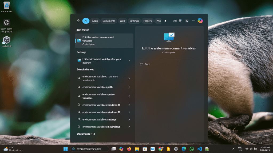
Task: Show hidden system tray icons chevron
Action: [x=234, y=149]
